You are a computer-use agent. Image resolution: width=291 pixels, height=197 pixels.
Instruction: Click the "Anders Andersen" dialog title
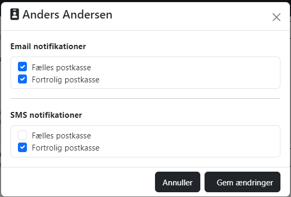[x=67, y=14]
